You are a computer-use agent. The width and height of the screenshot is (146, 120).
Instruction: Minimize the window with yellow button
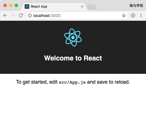tap(11, 5)
